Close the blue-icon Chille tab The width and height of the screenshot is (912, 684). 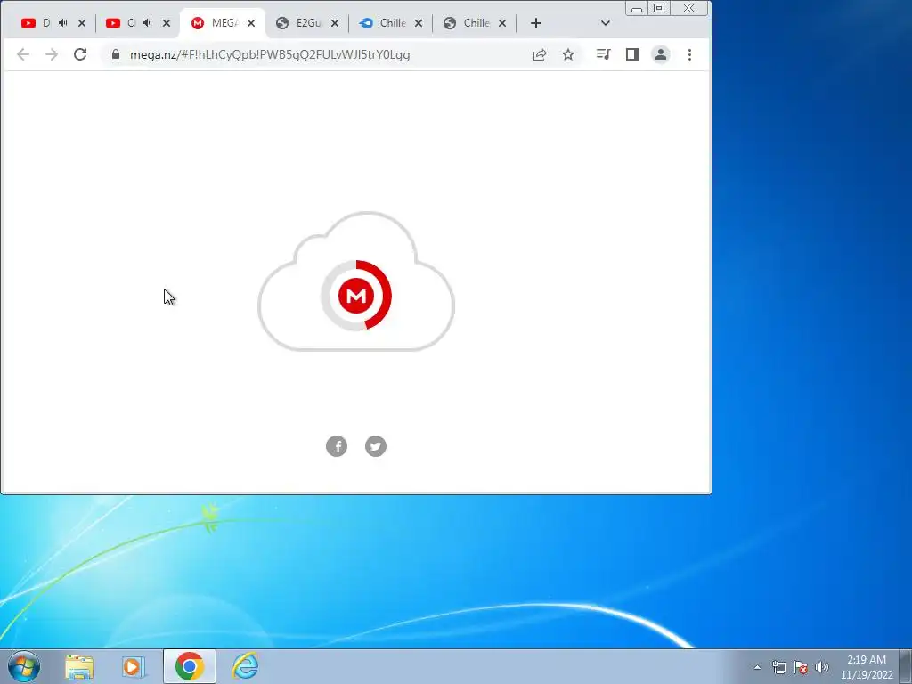tap(419, 23)
